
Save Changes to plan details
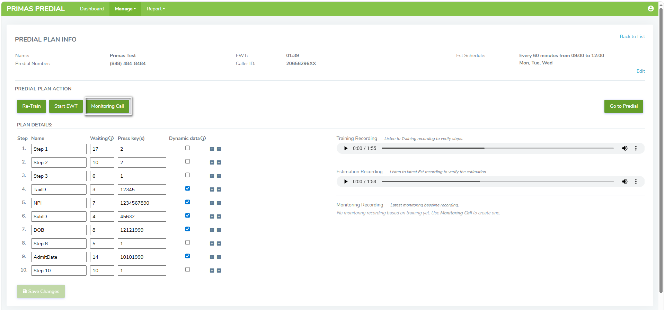(41, 291)
